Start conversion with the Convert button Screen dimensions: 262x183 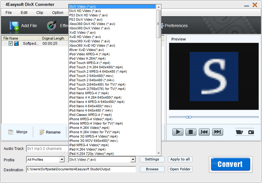coord(230,164)
